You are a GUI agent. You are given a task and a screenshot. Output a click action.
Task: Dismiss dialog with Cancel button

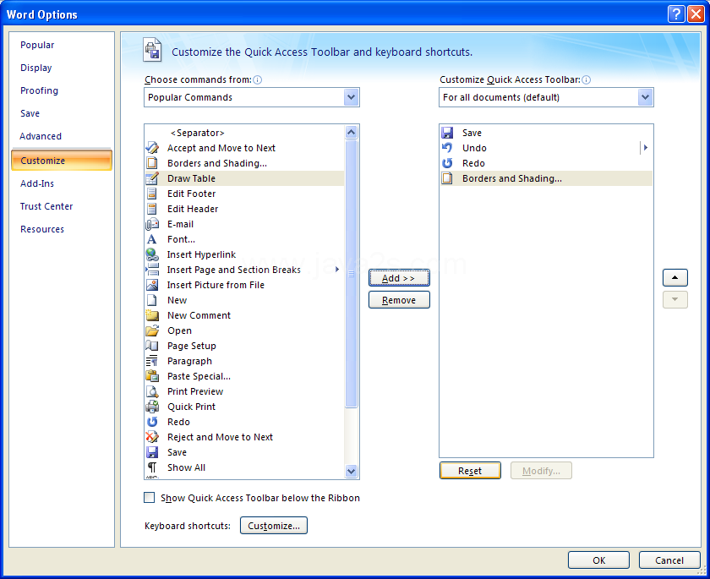pos(669,560)
